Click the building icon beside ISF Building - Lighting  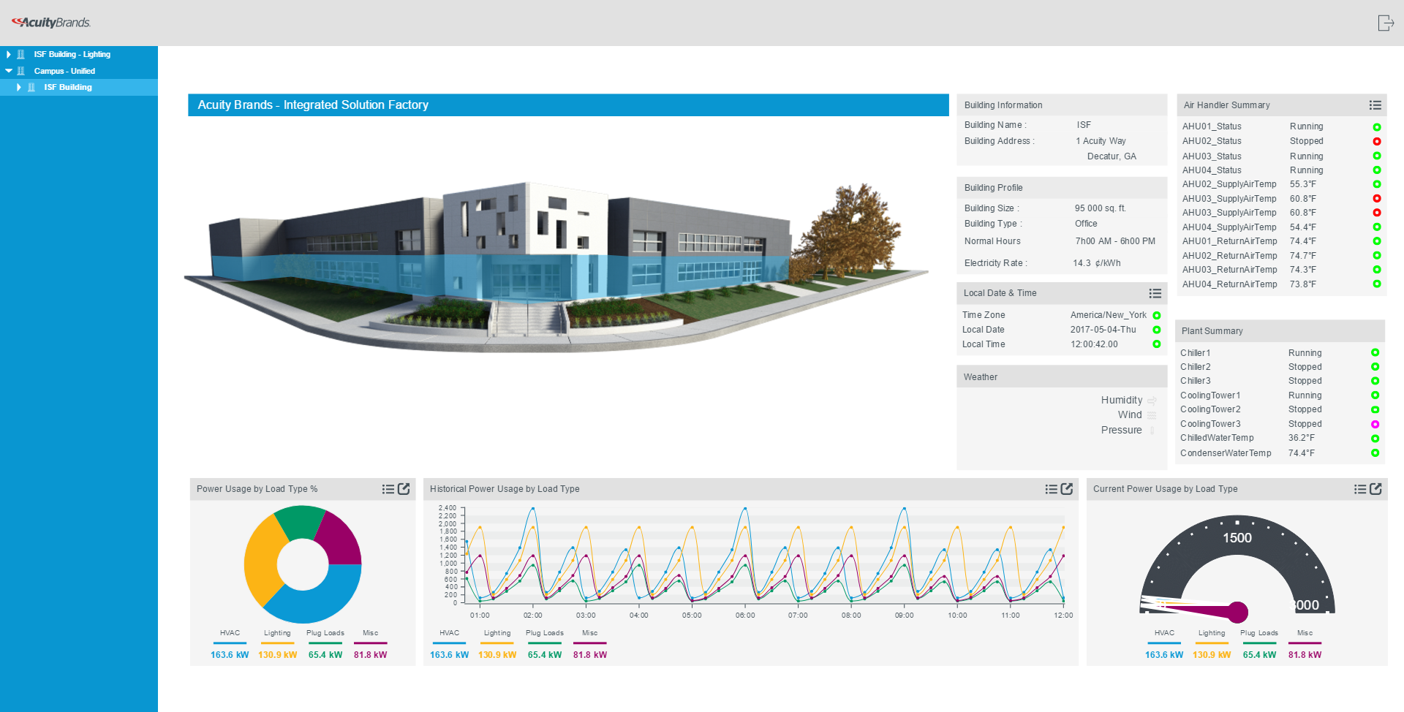(20, 54)
